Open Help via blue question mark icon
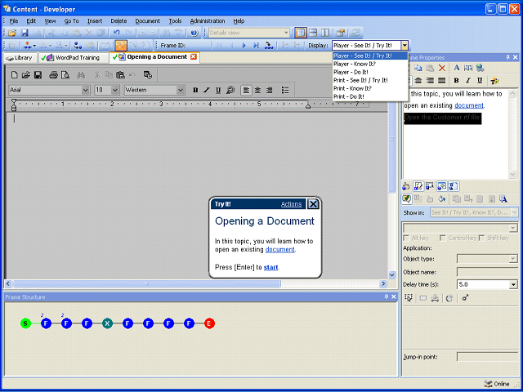 (194, 33)
